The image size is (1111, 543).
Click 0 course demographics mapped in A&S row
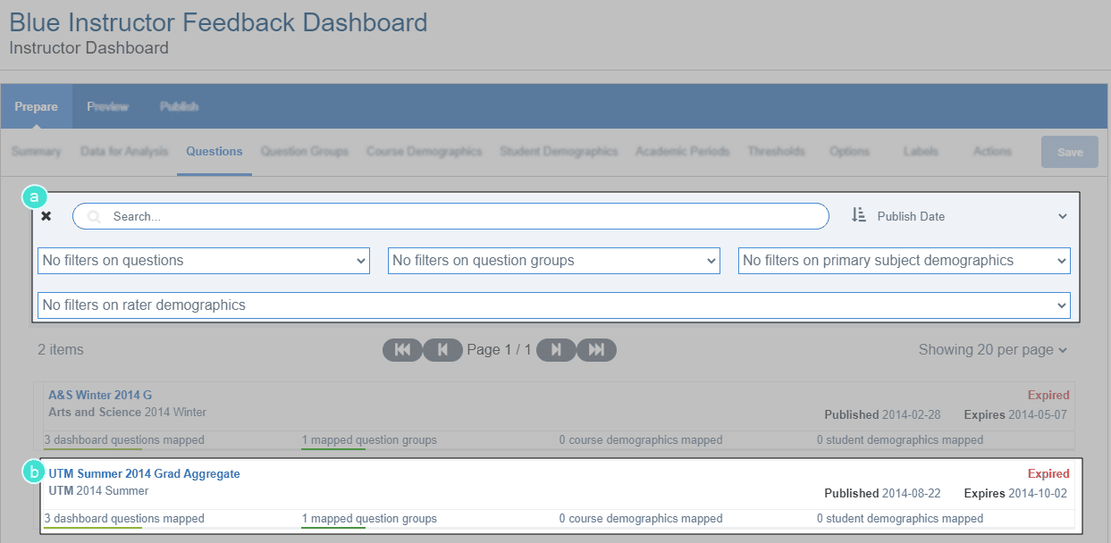coord(641,440)
